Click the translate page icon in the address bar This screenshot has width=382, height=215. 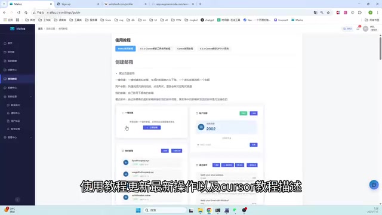pyautogui.click(x=316, y=13)
